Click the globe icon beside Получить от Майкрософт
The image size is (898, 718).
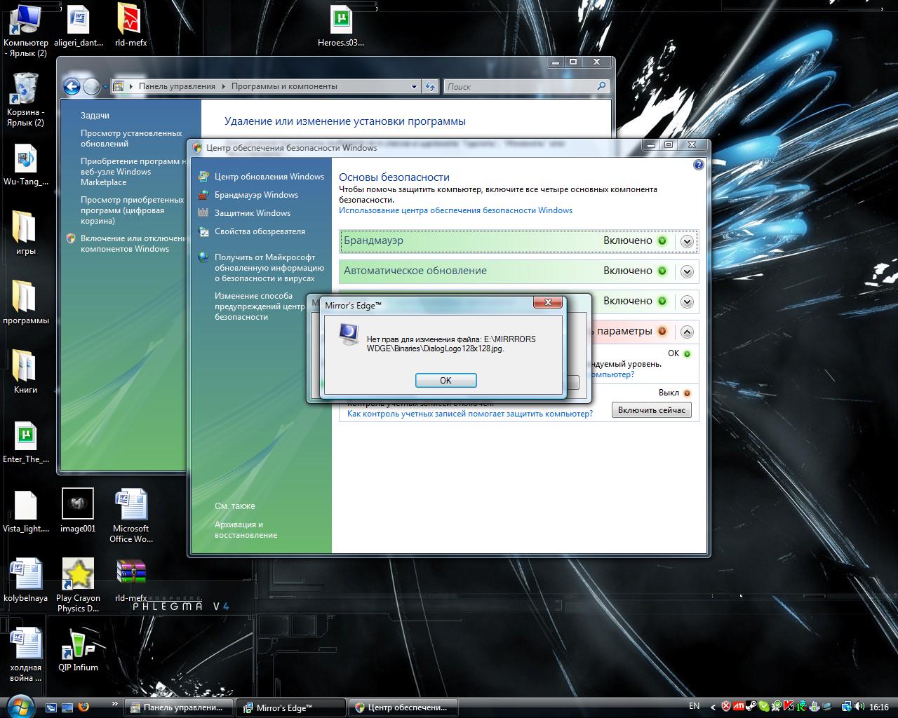click(x=203, y=257)
